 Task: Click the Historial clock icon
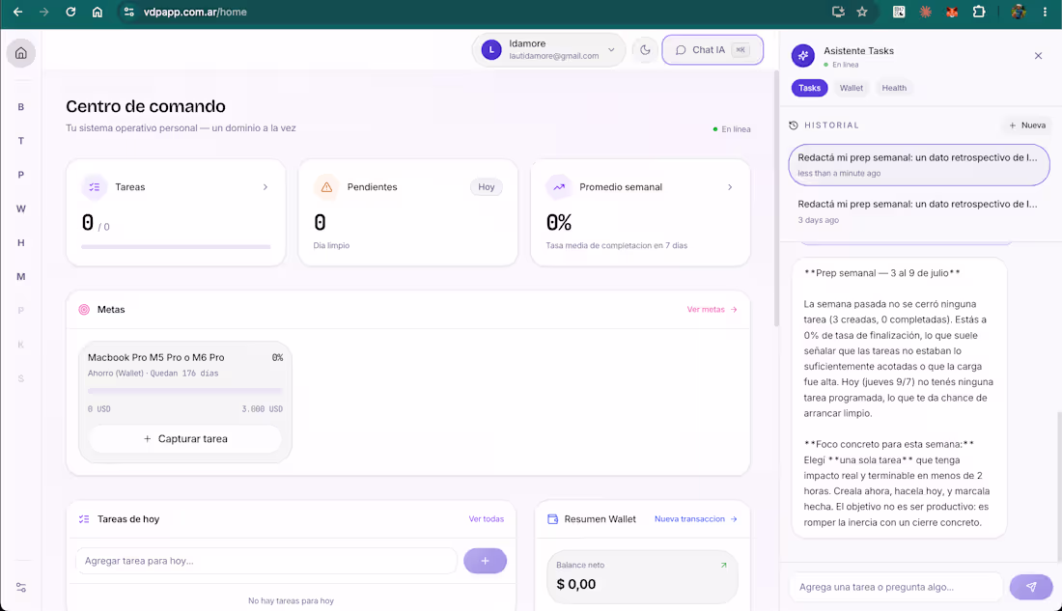[794, 125]
